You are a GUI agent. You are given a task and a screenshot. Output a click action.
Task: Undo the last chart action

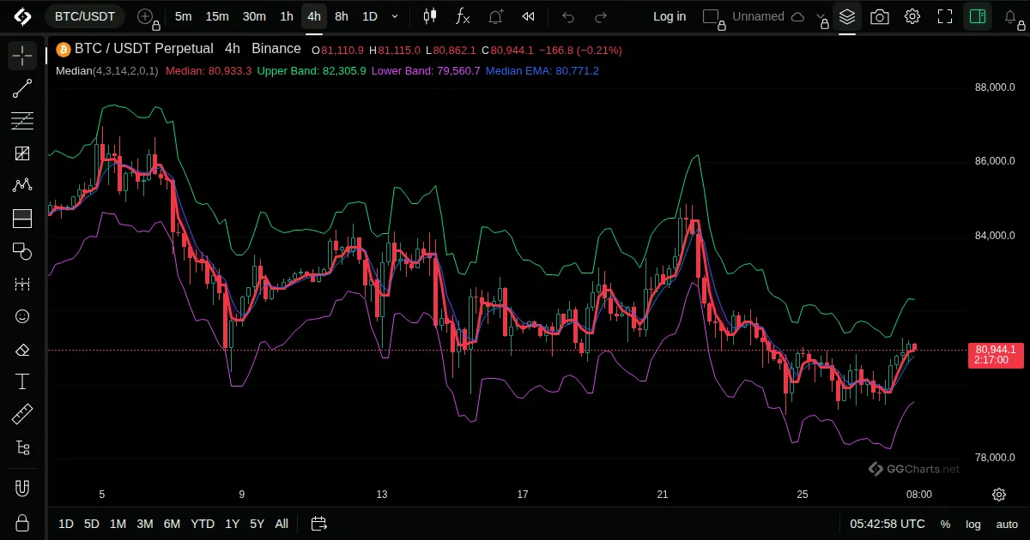coord(568,16)
